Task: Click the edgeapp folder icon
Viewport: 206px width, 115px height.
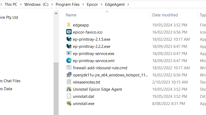Action: [x=69, y=25]
